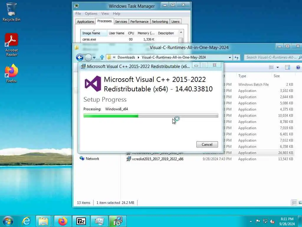Open the clock showing 8:11 PM
This screenshot has width=302, height=227.
(x=287, y=221)
